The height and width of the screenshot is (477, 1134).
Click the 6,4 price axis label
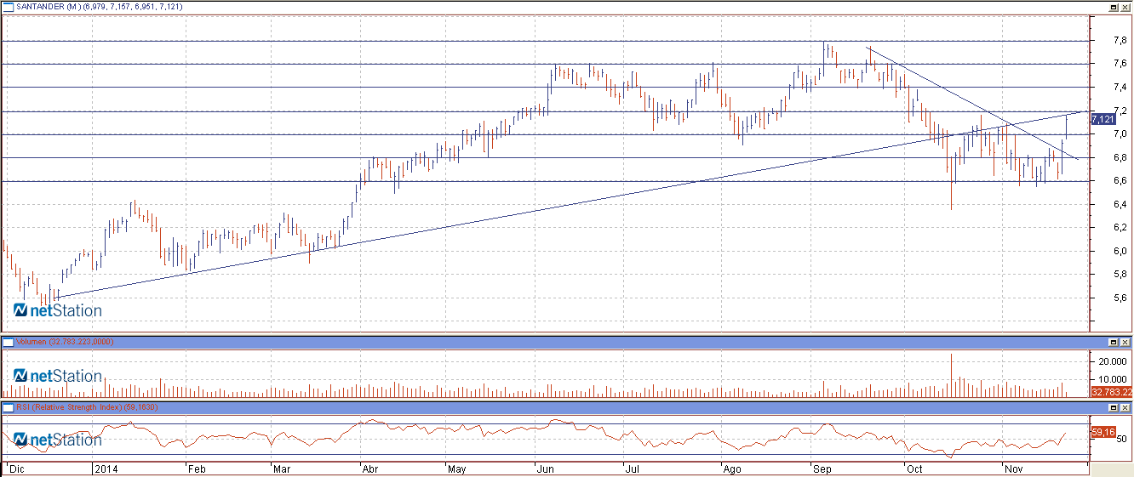[x=1120, y=204]
